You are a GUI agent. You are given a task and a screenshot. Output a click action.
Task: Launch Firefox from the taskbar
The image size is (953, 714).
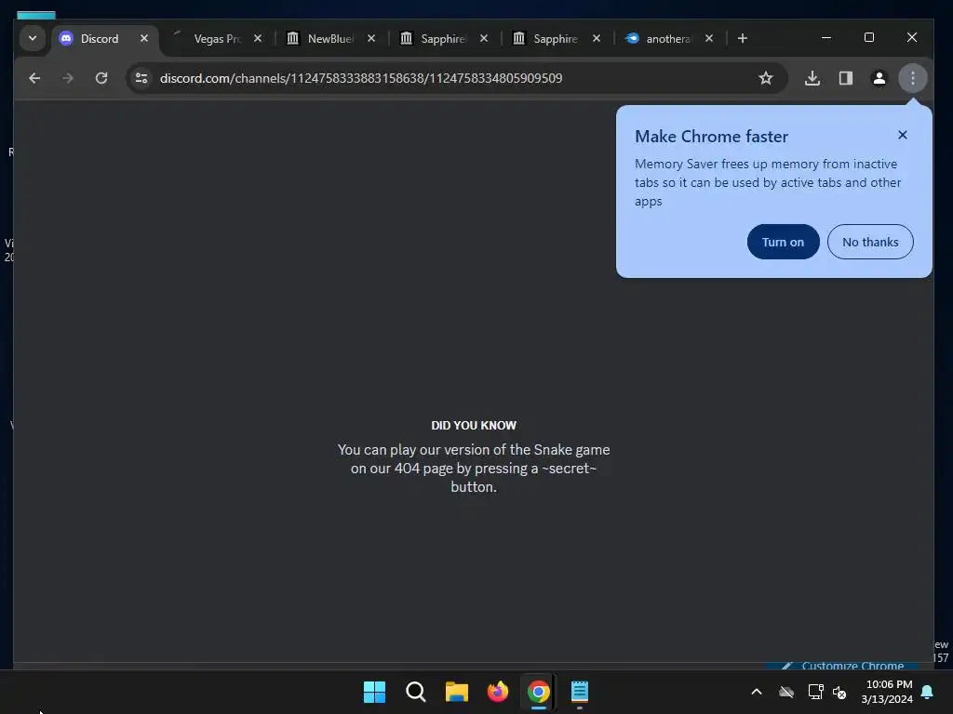pos(497,692)
